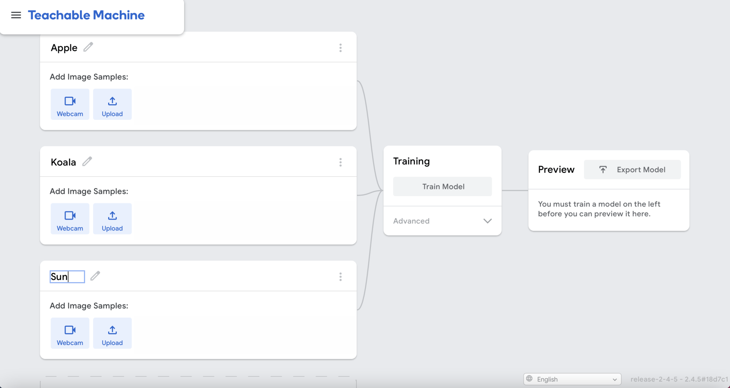Click the Export Model button
This screenshot has width=730, height=388.
click(632, 170)
